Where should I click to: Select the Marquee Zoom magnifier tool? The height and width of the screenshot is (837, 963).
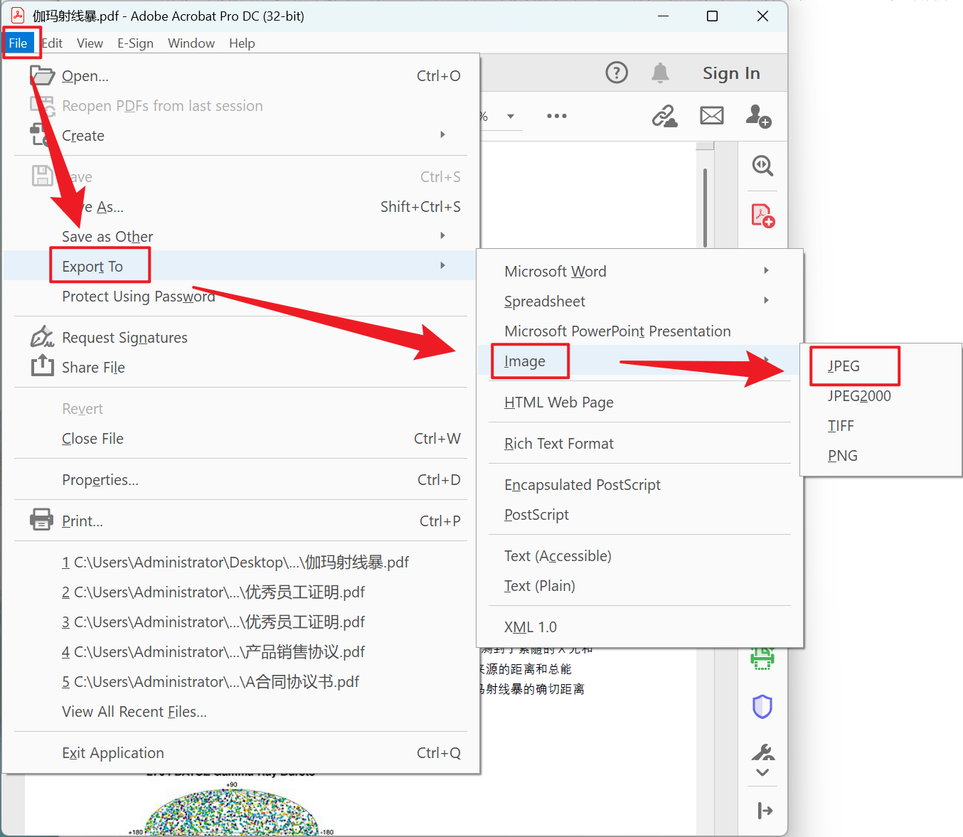762,166
